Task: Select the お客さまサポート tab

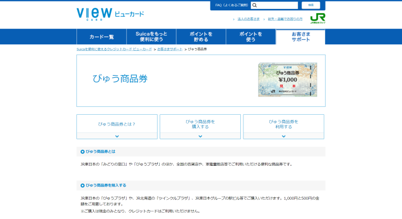Action: pos(300,37)
